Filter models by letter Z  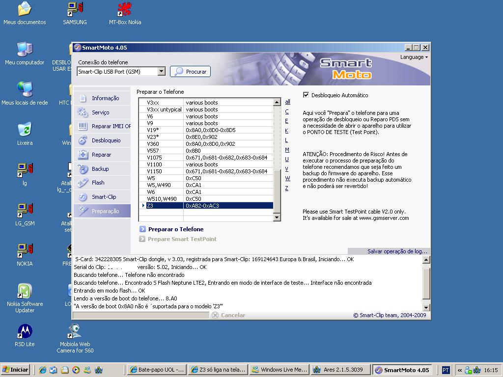[x=287, y=188]
